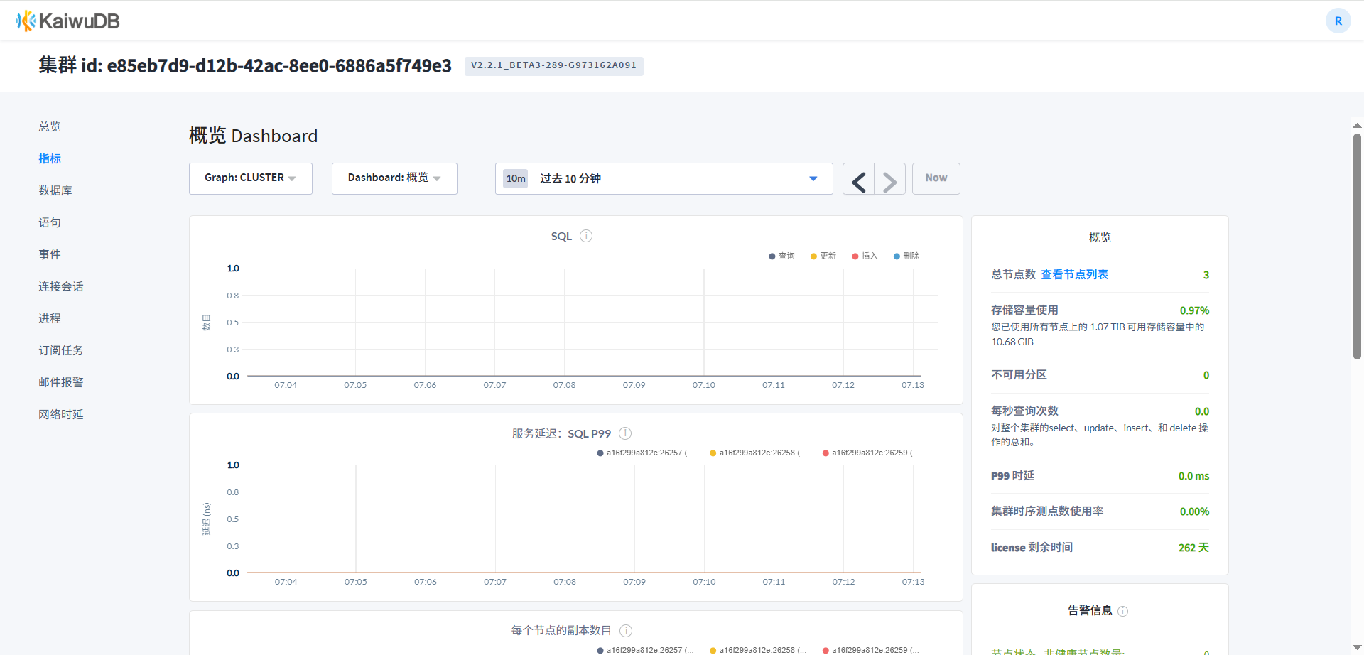The image size is (1364, 655).
Task: Click the page vertical scrollbar
Action: (x=1356, y=249)
